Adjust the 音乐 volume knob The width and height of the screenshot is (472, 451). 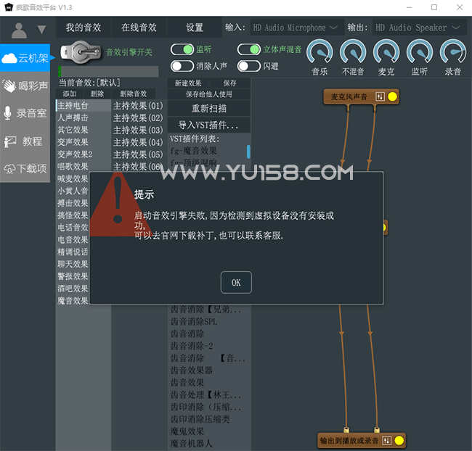(x=320, y=52)
